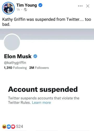
Task: Click the post caption about Kathy Griffin
Action: coord(47,22)
